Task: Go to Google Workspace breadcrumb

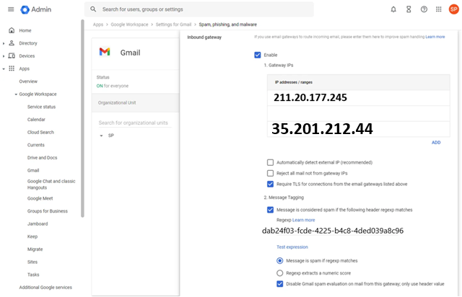Action: click(129, 25)
